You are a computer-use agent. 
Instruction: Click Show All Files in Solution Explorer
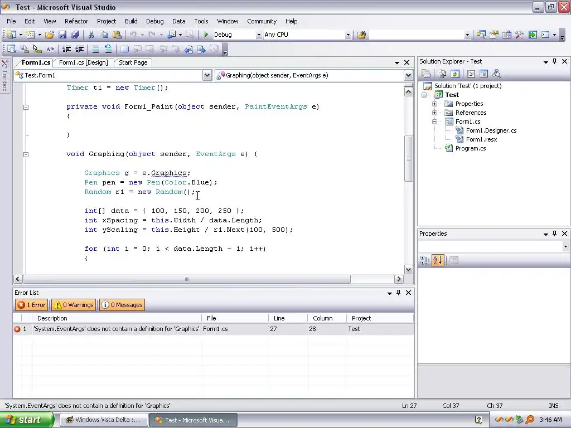442,74
